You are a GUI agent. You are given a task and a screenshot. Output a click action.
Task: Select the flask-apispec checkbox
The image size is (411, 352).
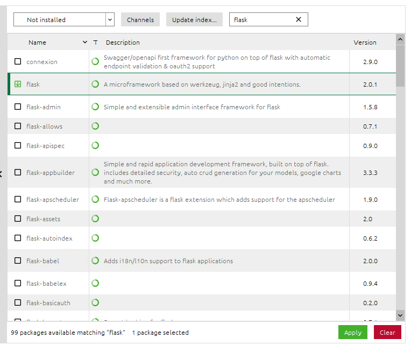coord(18,145)
